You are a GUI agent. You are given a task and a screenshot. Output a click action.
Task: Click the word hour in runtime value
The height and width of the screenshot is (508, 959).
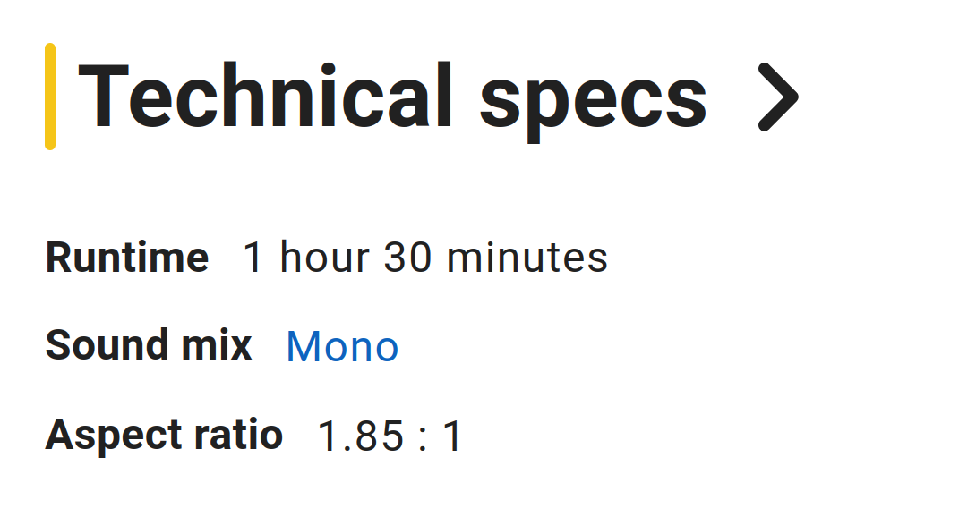coord(325,257)
